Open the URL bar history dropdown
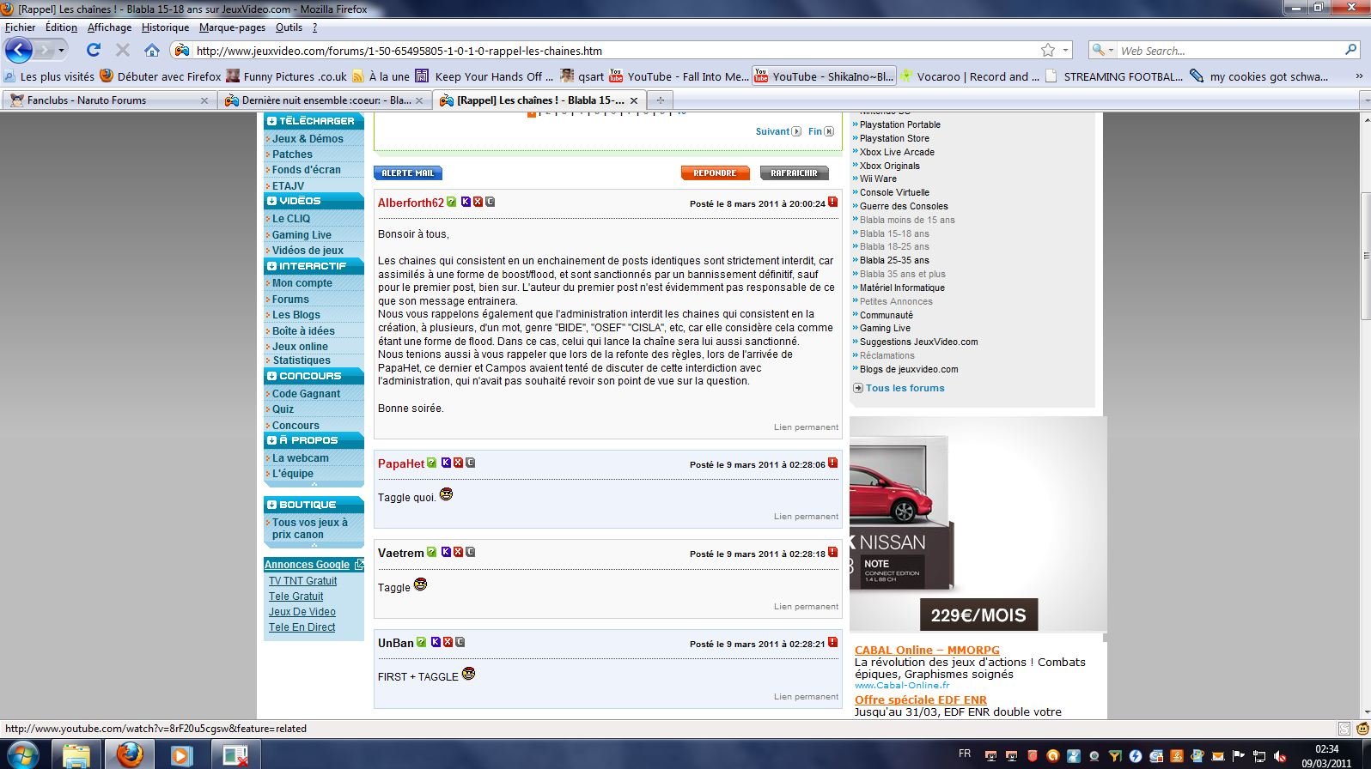The height and width of the screenshot is (769, 1371). 1066,51
